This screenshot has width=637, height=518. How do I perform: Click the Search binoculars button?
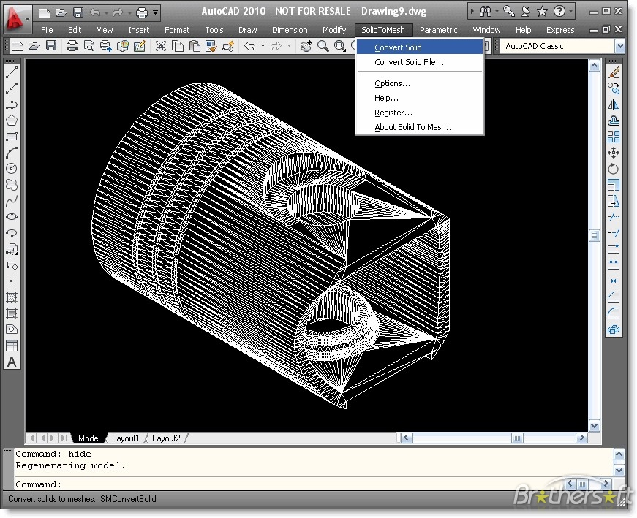coord(486,12)
